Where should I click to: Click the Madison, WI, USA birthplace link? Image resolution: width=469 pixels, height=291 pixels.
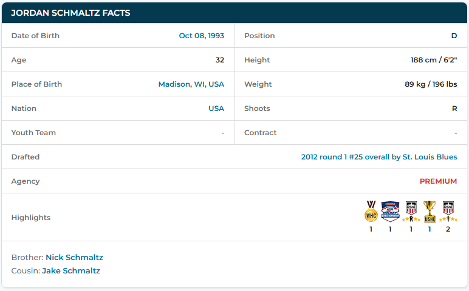click(x=191, y=84)
